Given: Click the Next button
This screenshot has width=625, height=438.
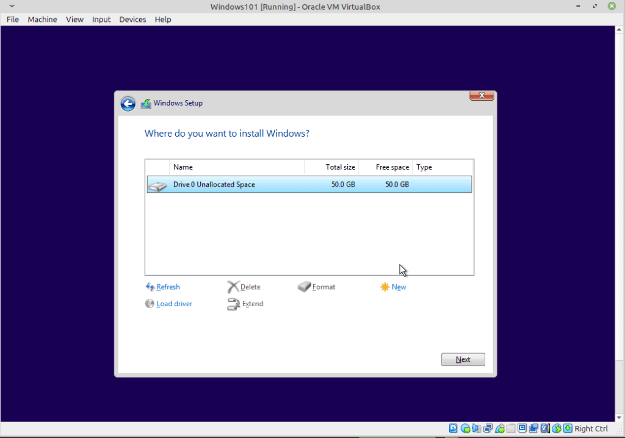Looking at the screenshot, I should [x=463, y=359].
